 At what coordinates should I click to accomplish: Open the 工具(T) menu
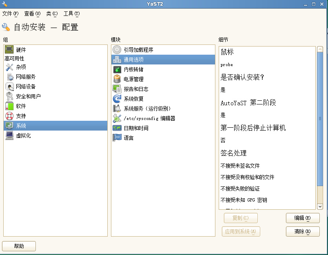(x=71, y=13)
